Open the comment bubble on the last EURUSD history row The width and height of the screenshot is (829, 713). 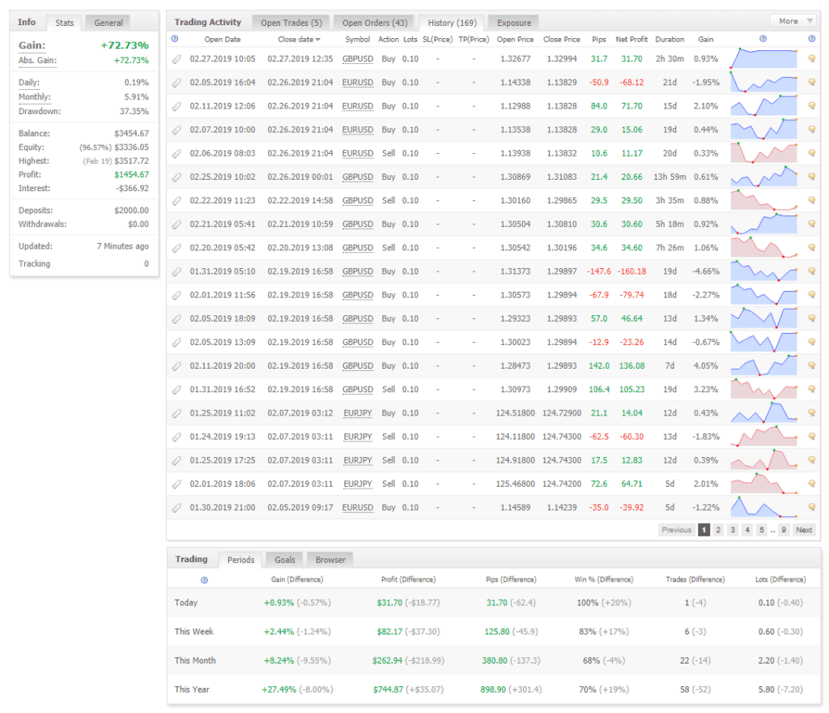click(812, 506)
